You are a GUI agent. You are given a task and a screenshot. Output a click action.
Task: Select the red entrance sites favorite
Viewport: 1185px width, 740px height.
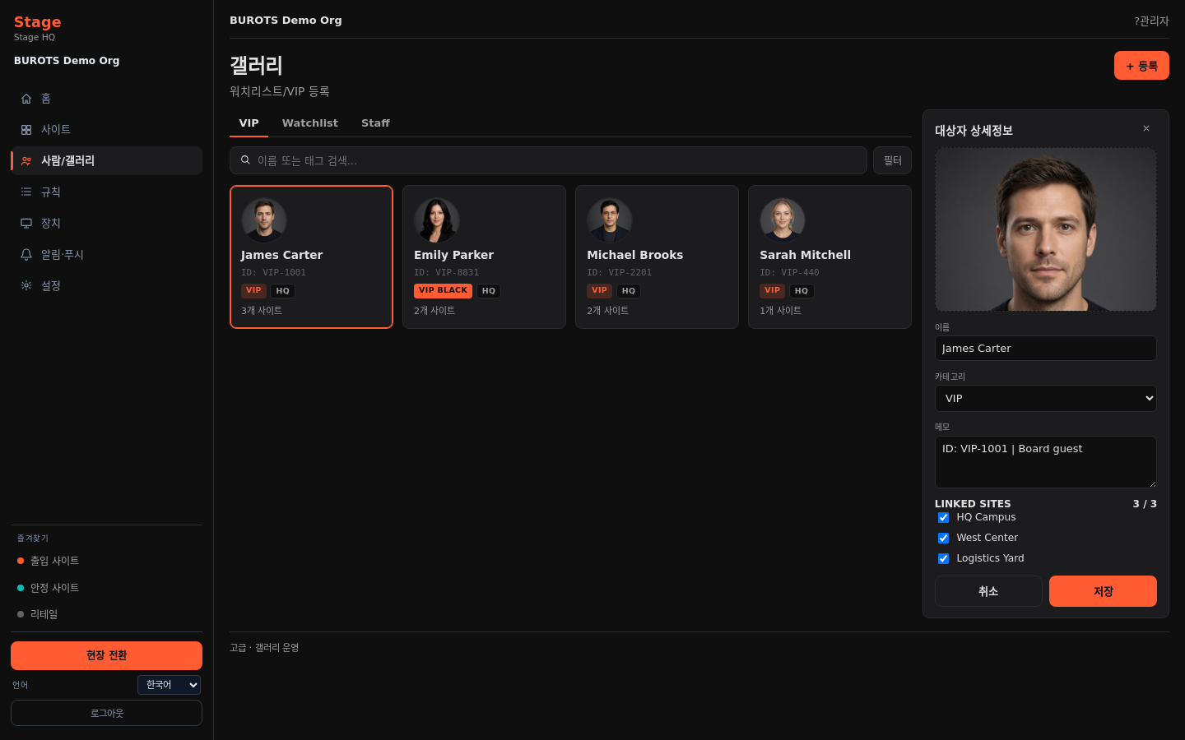pyautogui.click(x=54, y=561)
